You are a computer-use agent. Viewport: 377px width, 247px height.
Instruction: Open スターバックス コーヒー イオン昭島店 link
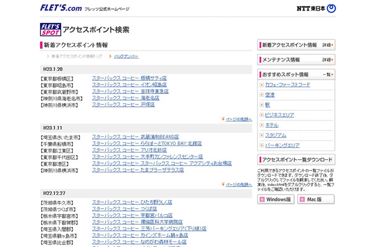[x=129, y=85]
